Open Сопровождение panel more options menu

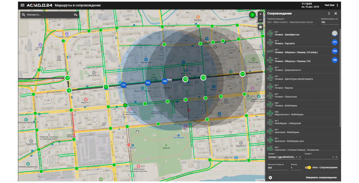pyautogui.click(x=329, y=13)
